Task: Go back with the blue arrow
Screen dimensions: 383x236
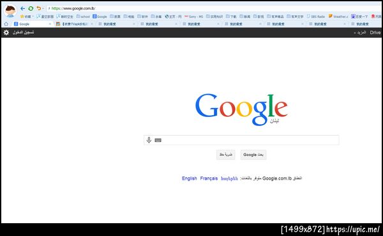Action: (23, 8)
